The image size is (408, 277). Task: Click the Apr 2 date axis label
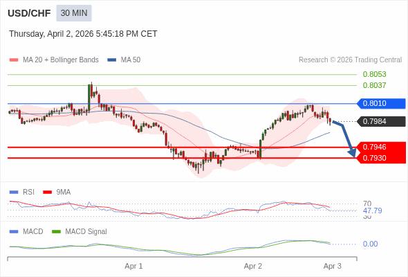tap(253, 266)
